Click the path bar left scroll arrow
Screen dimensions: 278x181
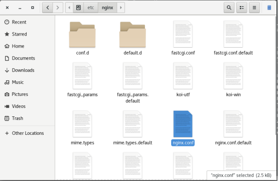pyautogui.click(x=69, y=8)
